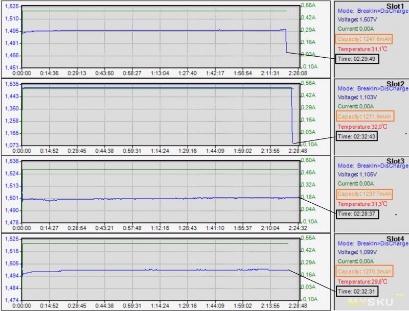Select the Slot3 Capacity 1237.7mAh value
409x311 pixels.
(x=364, y=194)
